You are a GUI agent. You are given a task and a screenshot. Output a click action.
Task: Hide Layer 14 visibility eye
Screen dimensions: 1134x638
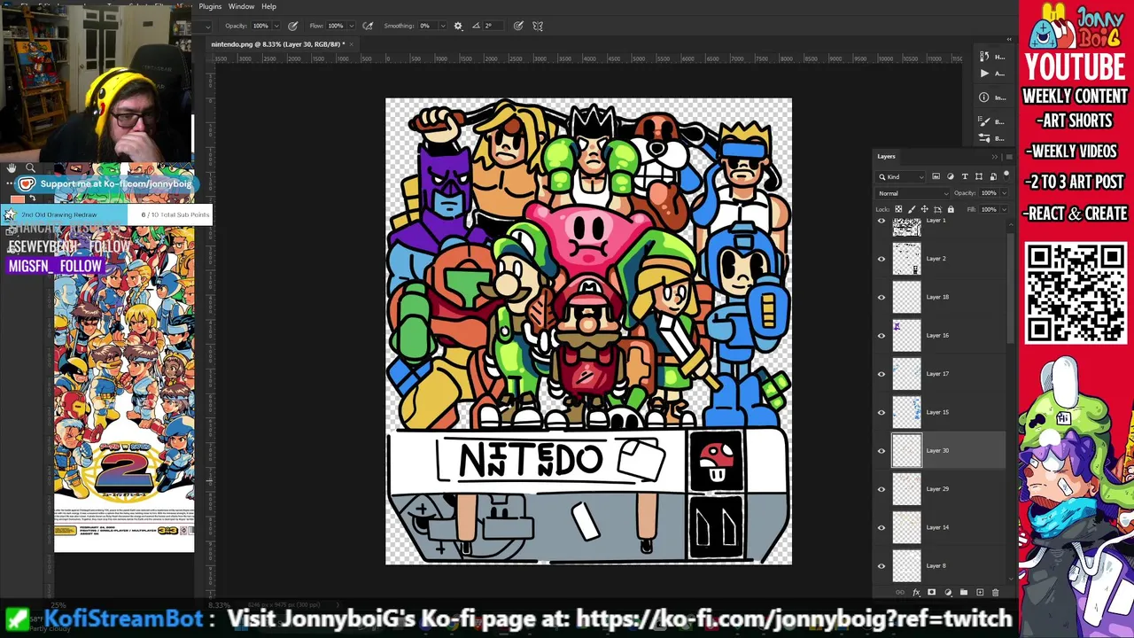882,527
